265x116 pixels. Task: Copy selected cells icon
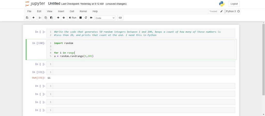46,18
